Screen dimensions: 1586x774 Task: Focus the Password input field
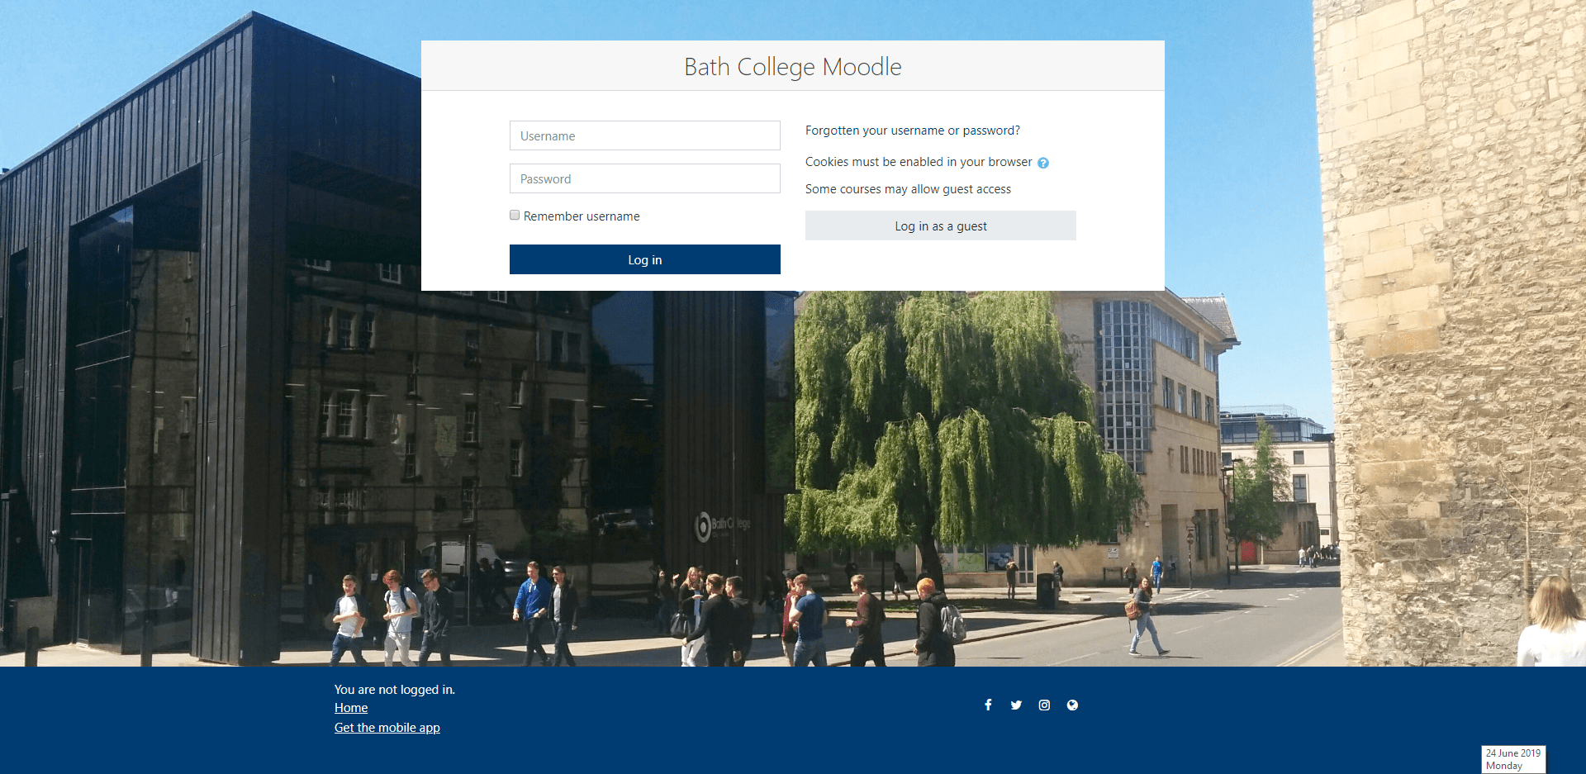point(645,178)
